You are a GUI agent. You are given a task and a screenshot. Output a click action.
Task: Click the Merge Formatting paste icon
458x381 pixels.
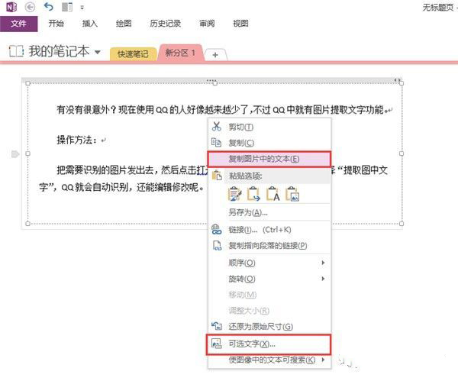coord(253,195)
